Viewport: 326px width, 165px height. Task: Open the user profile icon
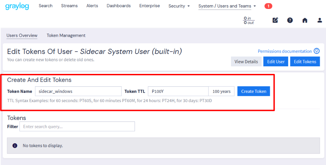319,20
